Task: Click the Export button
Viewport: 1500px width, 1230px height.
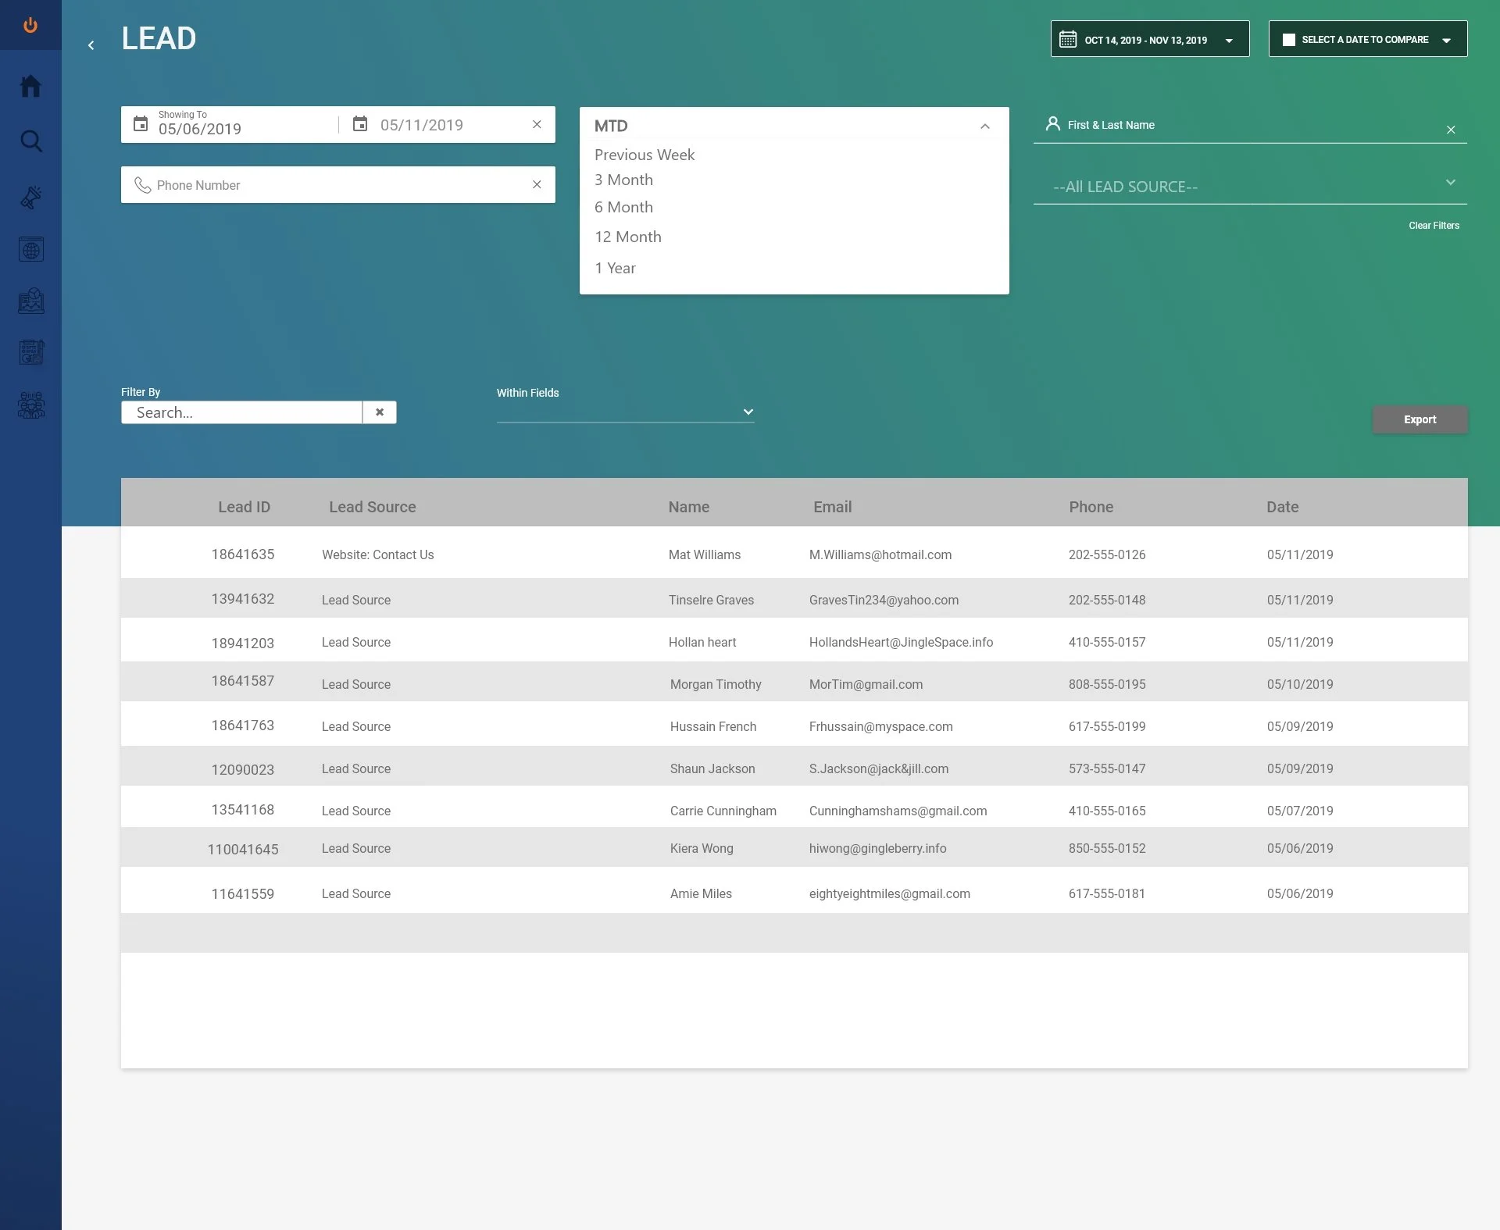Action: tap(1420, 419)
